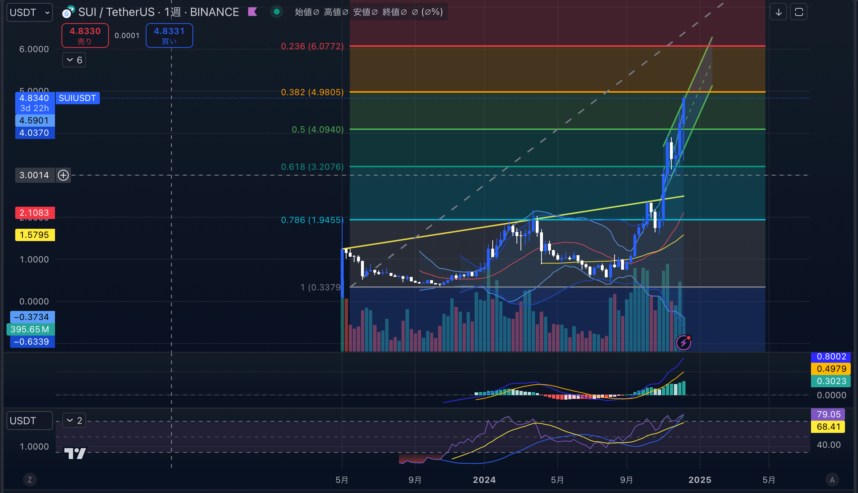Open the USDT currency dropdown at top left
The width and height of the screenshot is (858, 493).
(30, 12)
